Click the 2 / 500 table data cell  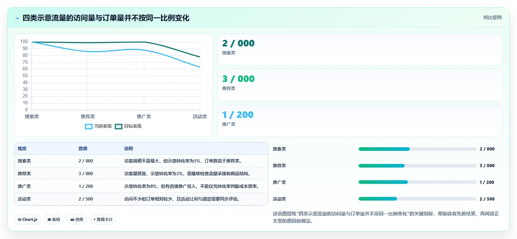[x=86, y=199]
